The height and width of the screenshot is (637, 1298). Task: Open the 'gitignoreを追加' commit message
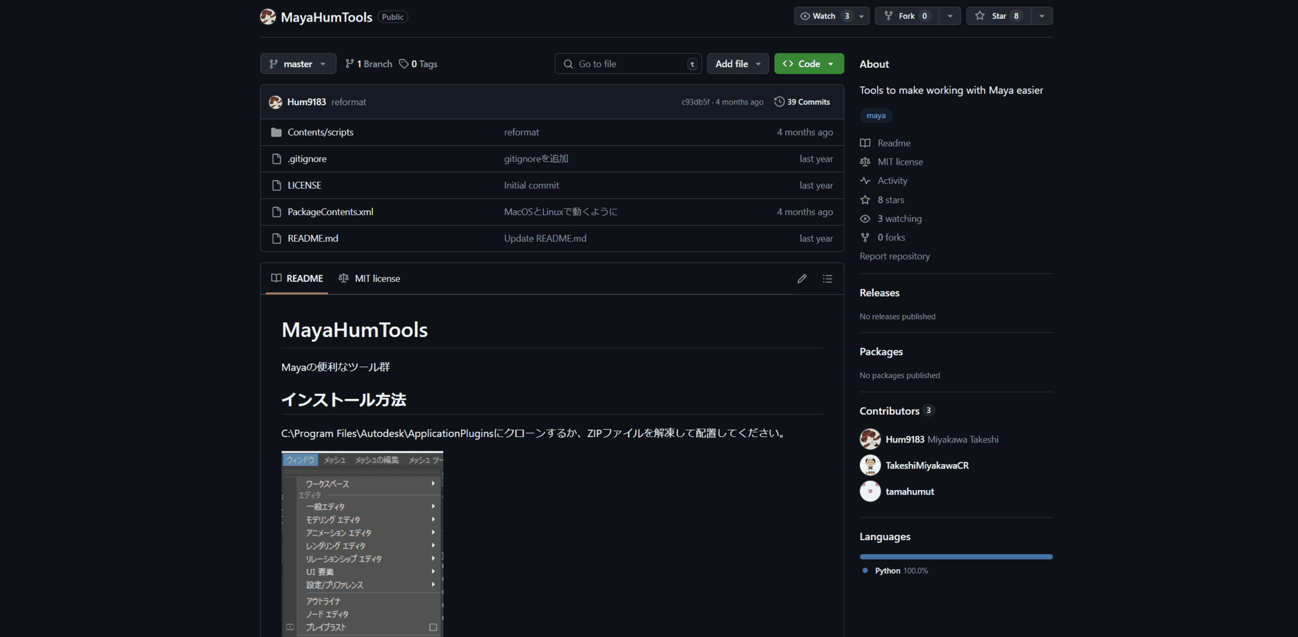point(536,159)
